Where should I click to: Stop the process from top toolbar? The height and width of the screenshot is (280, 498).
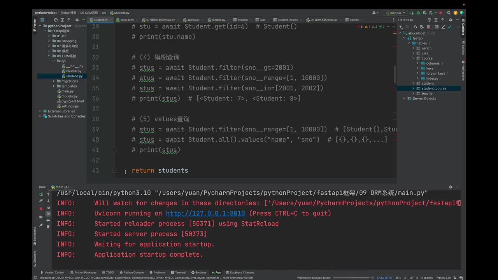[440, 13]
